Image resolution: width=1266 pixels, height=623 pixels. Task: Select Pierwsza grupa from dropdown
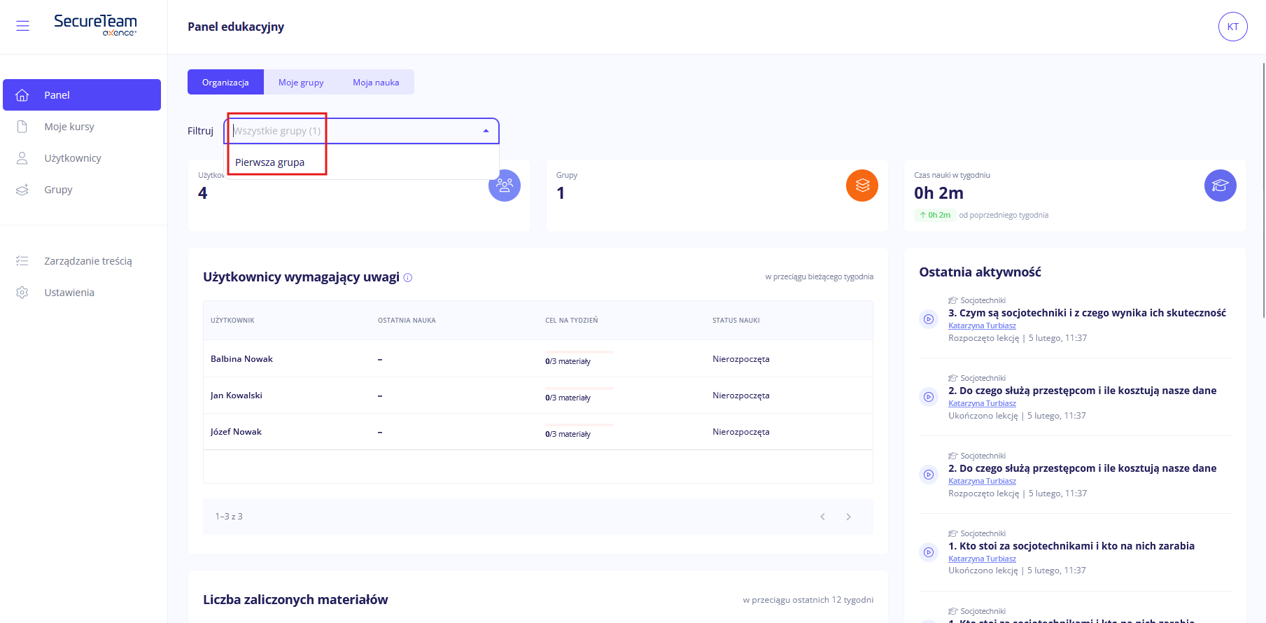click(x=270, y=162)
